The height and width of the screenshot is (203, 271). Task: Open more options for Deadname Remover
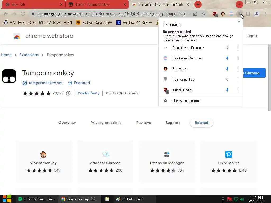[x=238, y=58]
